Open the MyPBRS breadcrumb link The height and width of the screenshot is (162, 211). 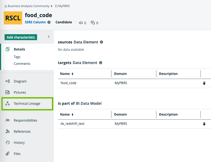(64, 6)
